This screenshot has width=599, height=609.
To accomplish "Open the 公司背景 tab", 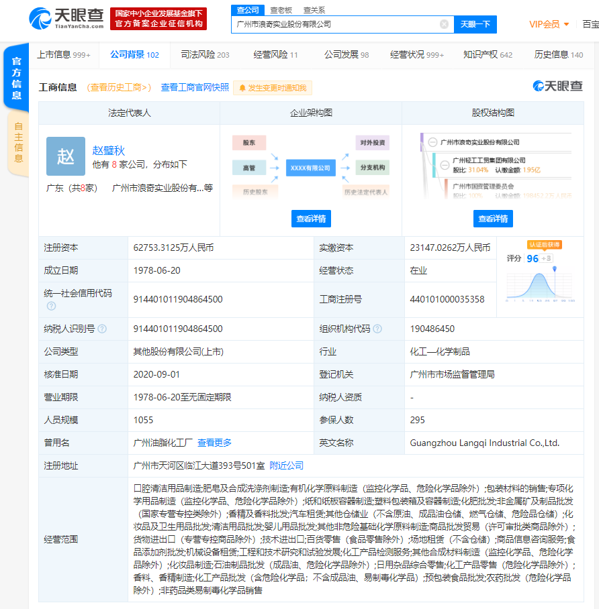I will click(134, 55).
